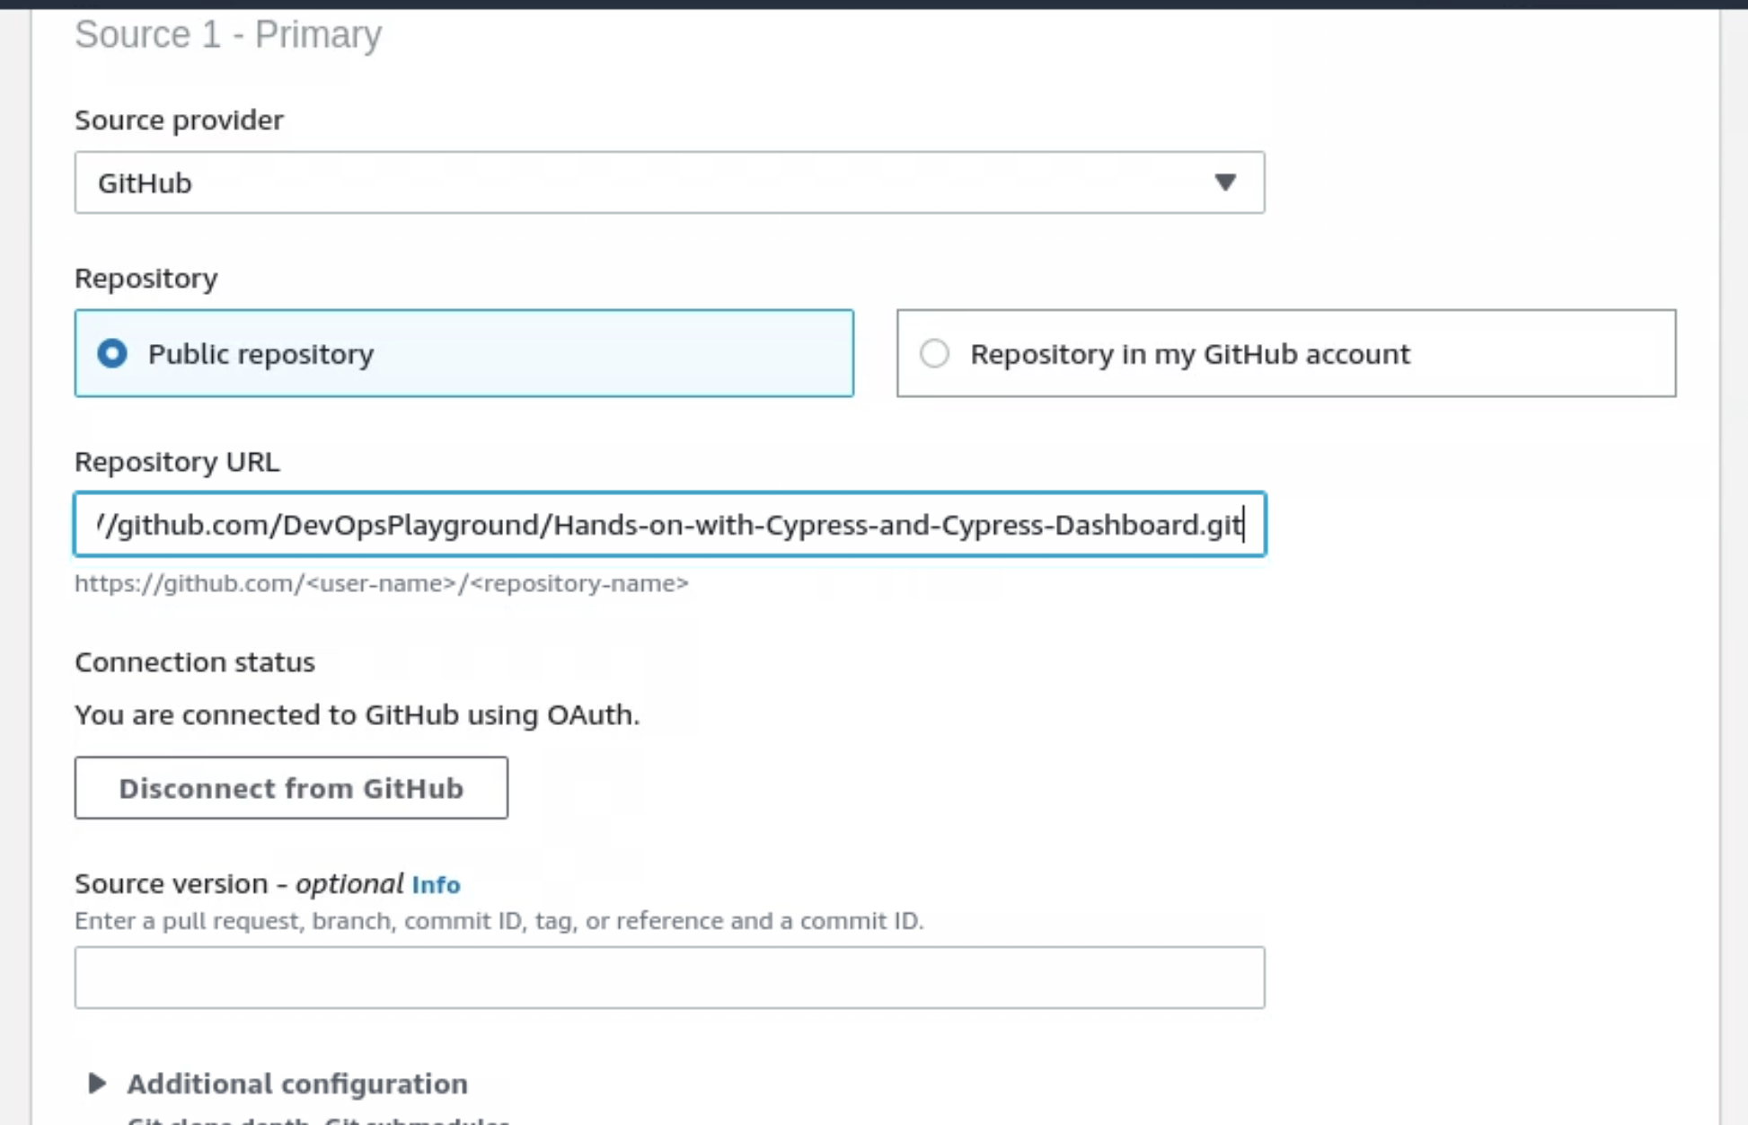Click the Source provider field label
The width and height of the screenshot is (1748, 1125).
[x=179, y=120]
